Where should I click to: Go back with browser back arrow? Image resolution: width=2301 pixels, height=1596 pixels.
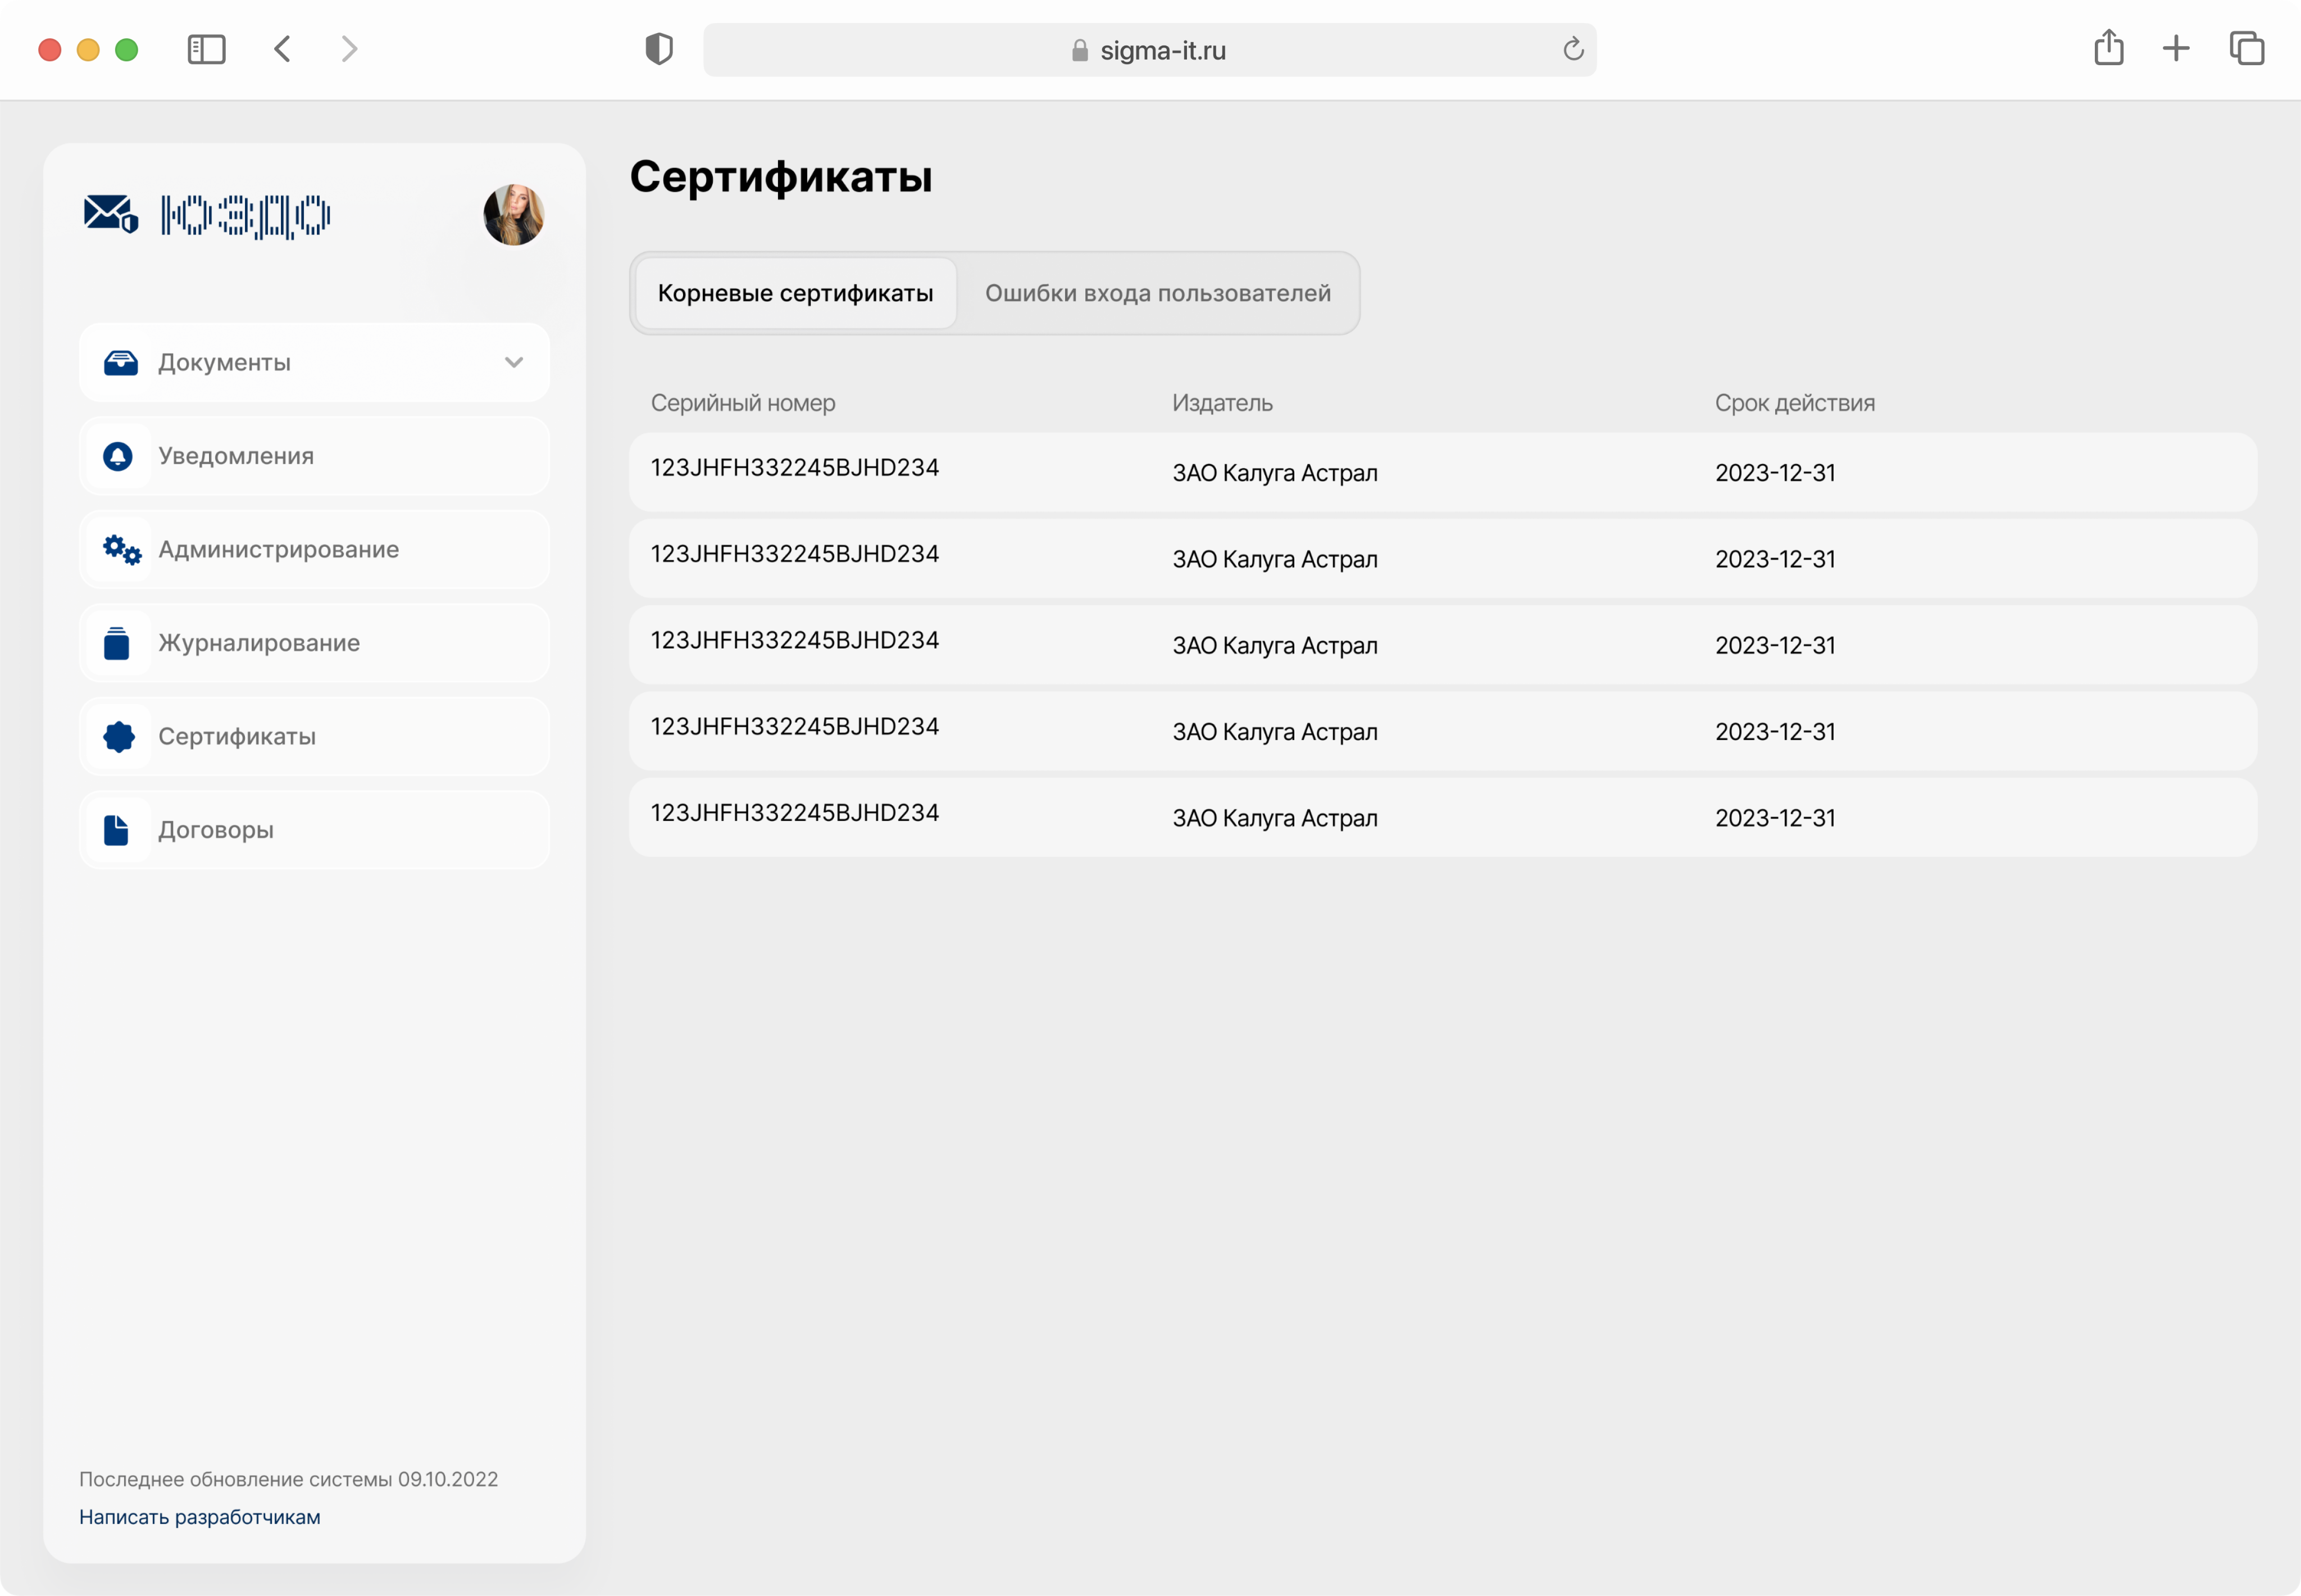(x=283, y=49)
